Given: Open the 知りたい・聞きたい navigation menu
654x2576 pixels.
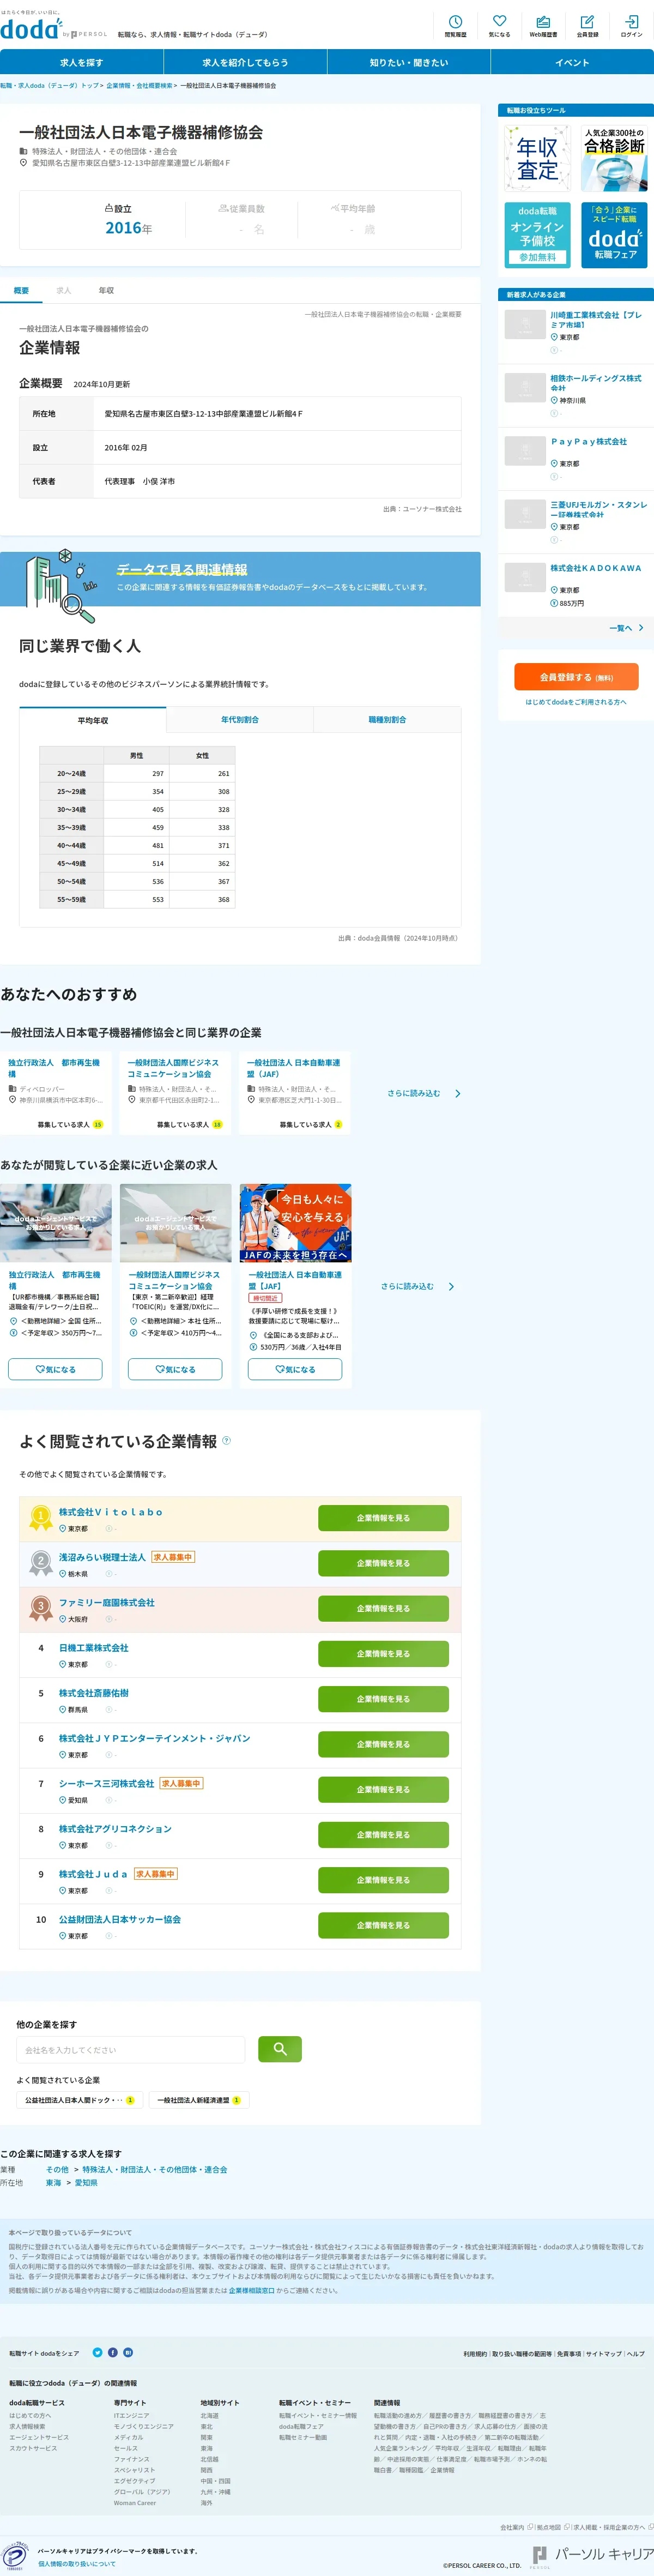Looking at the screenshot, I should 408,62.
